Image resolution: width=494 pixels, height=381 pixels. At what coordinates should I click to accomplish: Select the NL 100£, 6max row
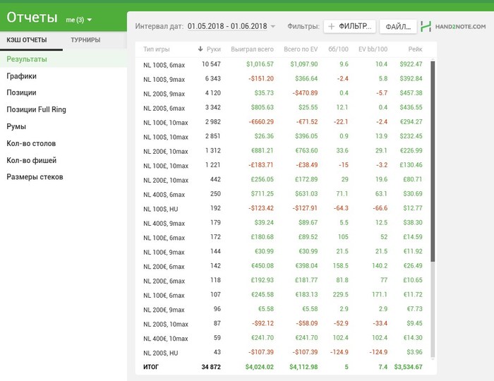tap(282, 237)
